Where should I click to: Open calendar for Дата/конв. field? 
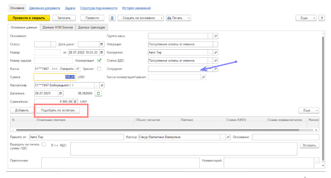(x=61, y=93)
